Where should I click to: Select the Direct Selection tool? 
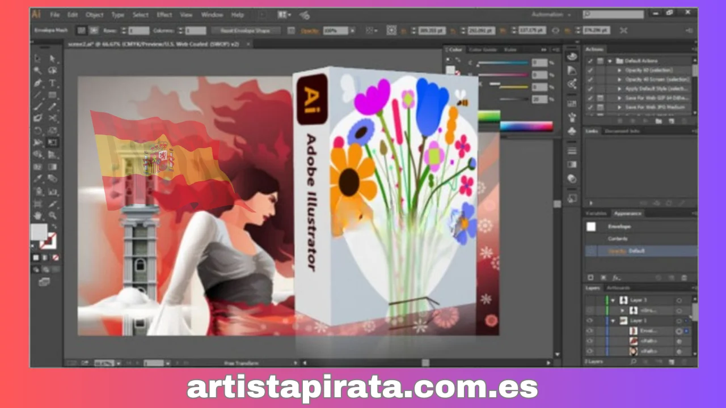(53, 58)
